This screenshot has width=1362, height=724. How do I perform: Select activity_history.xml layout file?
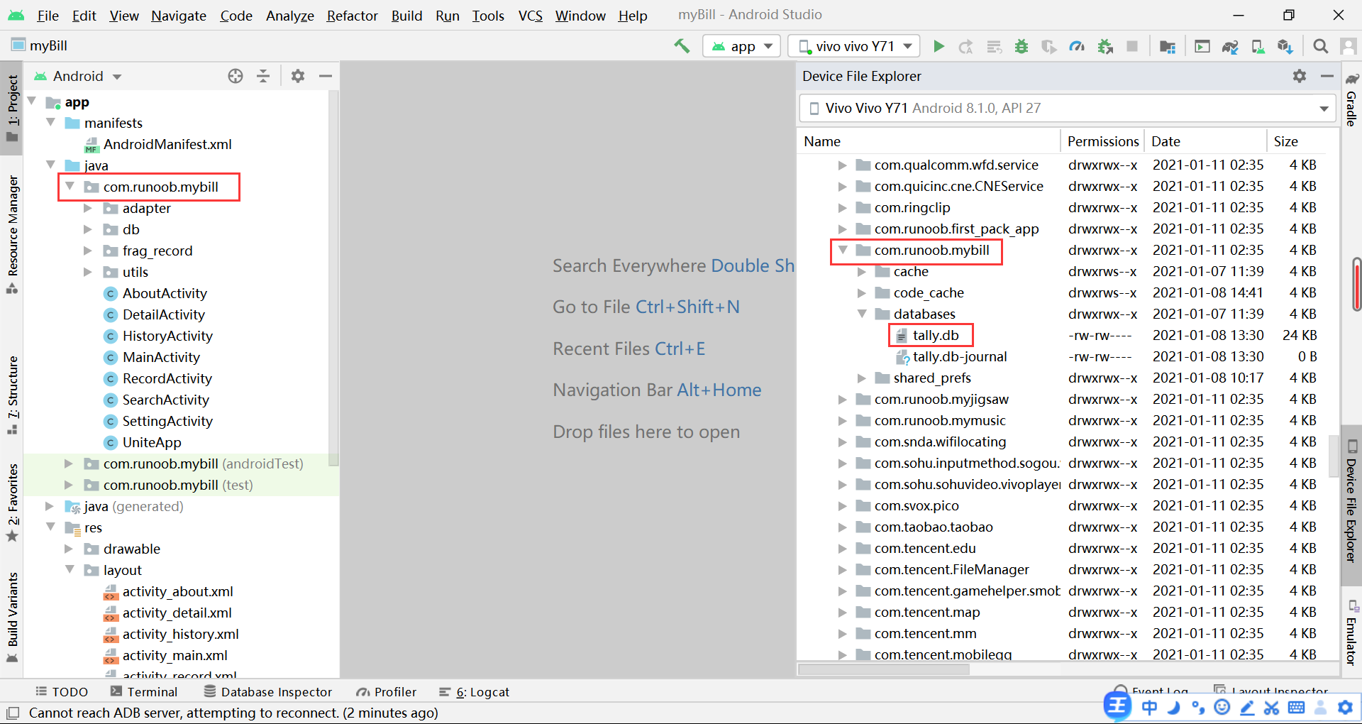(x=180, y=634)
